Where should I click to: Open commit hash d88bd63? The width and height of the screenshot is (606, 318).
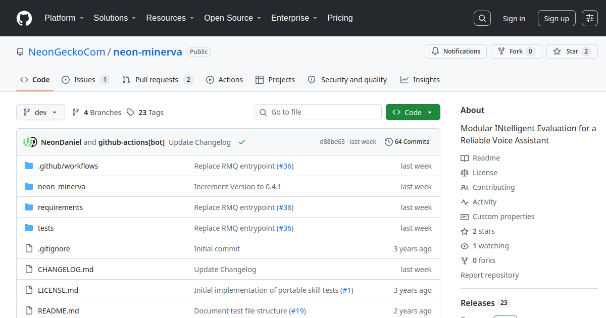click(332, 142)
